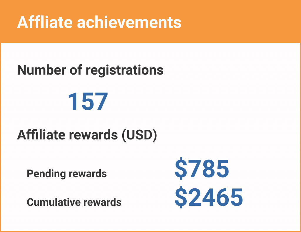The height and width of the screenshot is (232, 301).
Task: Select the word registrations in the heading
Action: [125, 71]
